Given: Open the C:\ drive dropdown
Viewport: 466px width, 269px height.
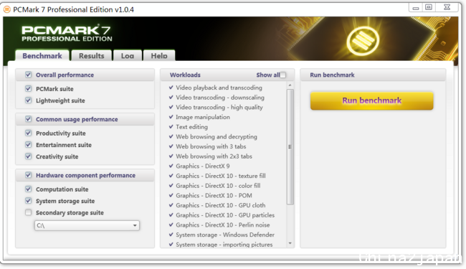Looking at the screenshot, I should click(x=87, y=225).
